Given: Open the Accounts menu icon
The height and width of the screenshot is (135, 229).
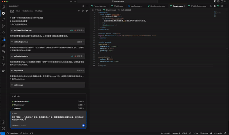Looking at the screenshot, I should click(x=3, y=122).
